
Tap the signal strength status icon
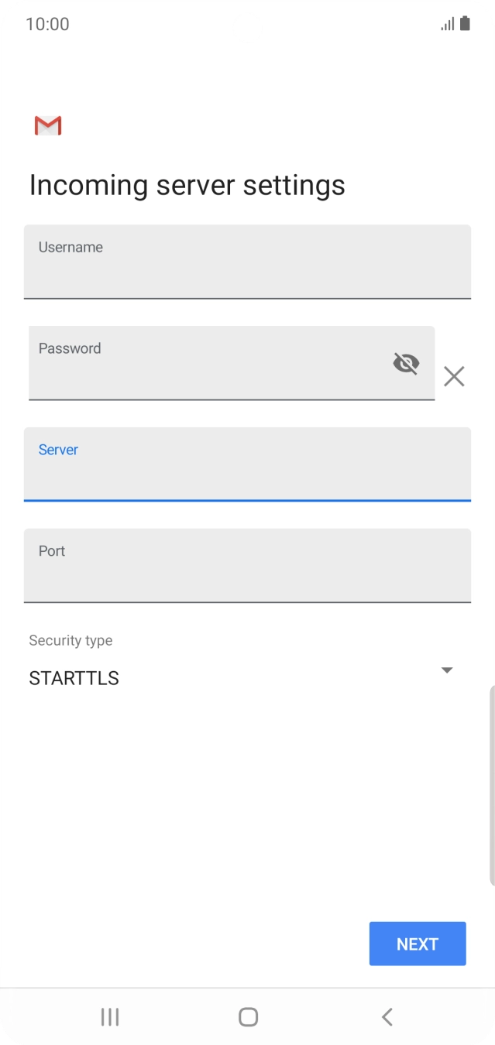[x=448, y=24]
